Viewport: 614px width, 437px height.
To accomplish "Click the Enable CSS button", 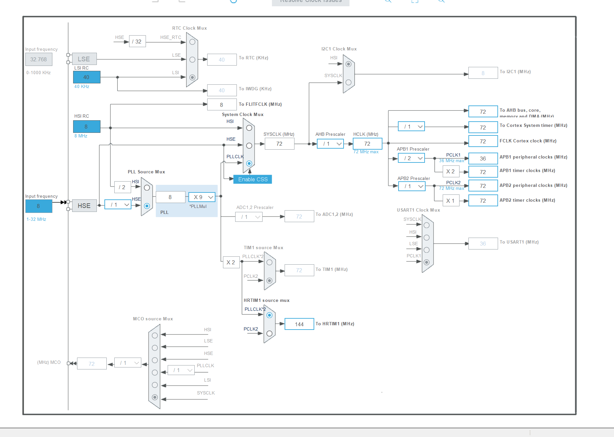I will coord(252,179).
